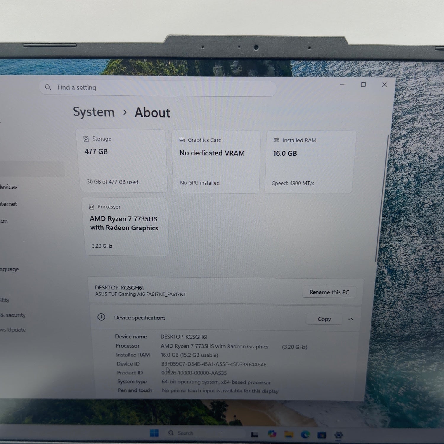
Task: Click the Settings gear taskbar icon
Action: click(338, 435)
